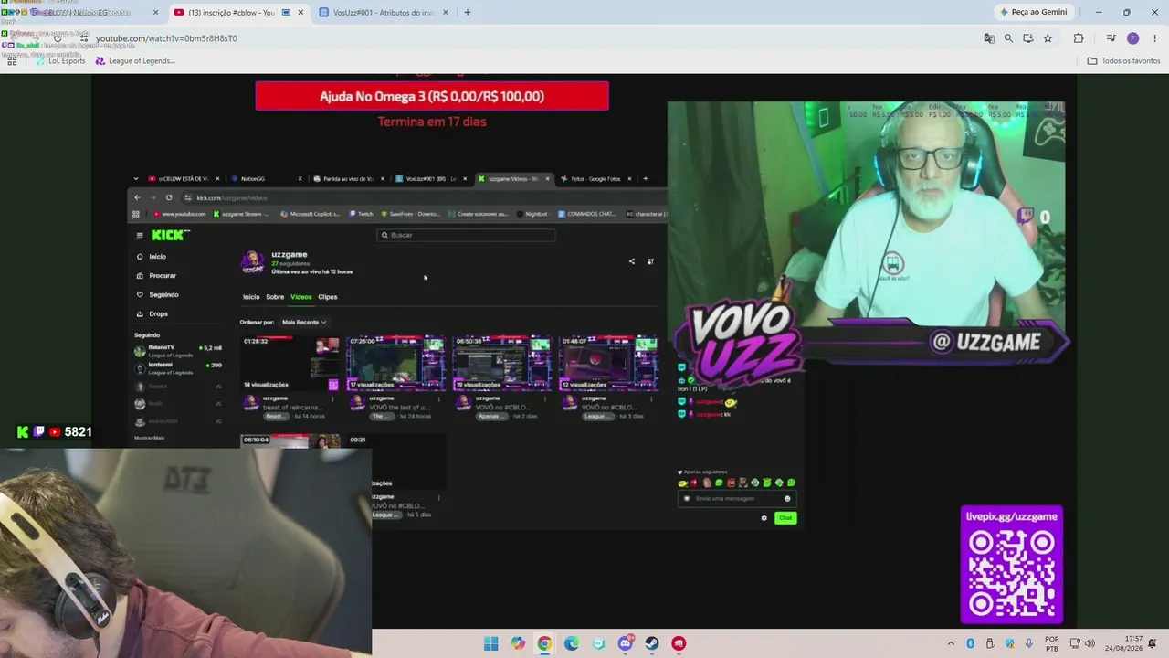Open the Google Translate icon in address bar
Screen dimensions: 1169x658
point(989,38)
